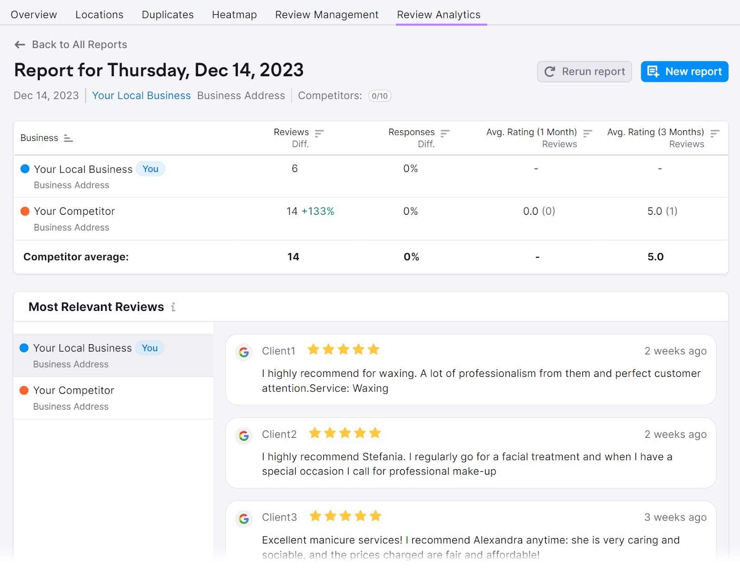The width and height of the screenshot is (740, 571).
Task: Sort by the Responses column icon
Action: tap(444, 133)
